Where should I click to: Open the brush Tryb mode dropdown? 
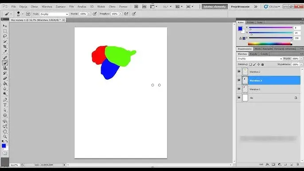point(54,14)
